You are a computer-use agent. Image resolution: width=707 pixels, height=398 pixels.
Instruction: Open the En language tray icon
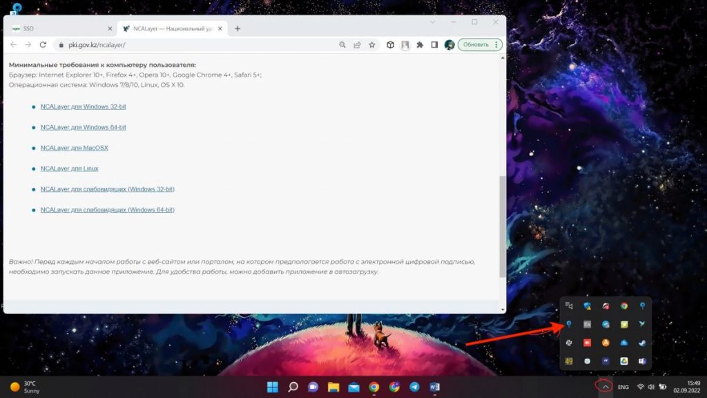587,324
